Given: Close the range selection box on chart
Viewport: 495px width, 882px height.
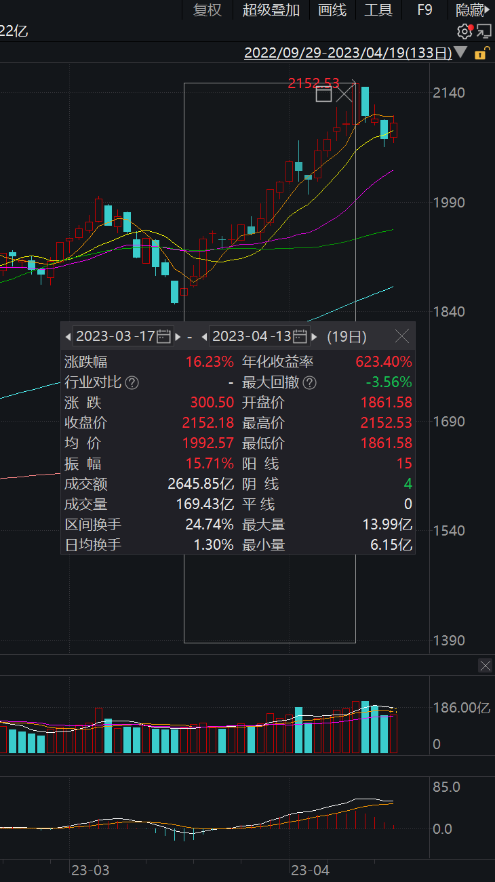Looking at the screenshot, I should click(x=345, y=94).
